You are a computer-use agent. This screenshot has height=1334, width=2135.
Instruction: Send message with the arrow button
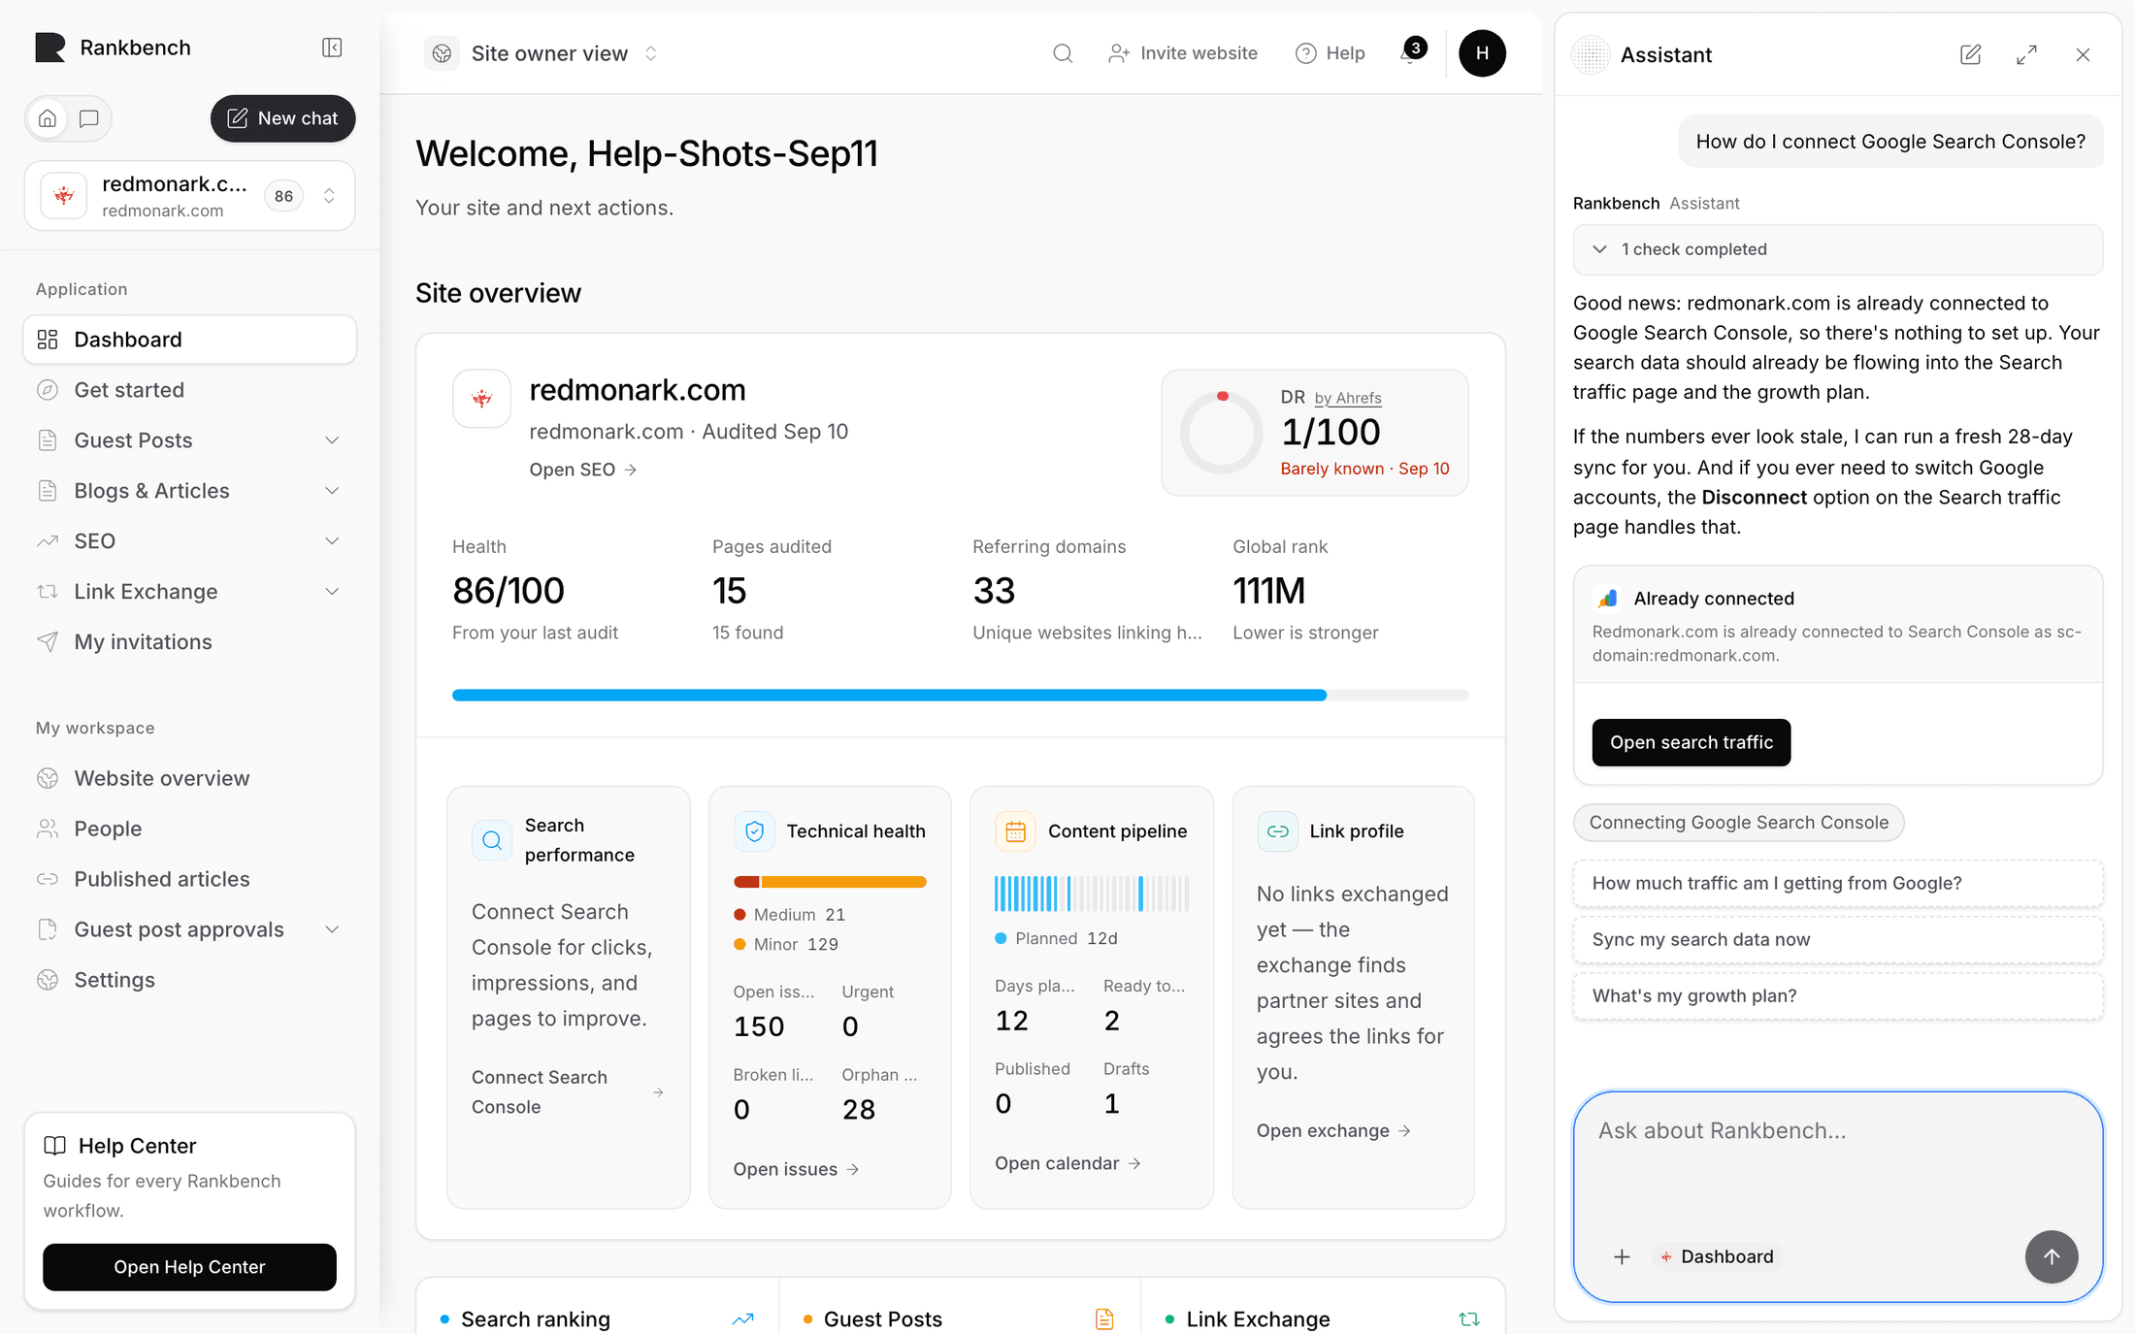(x=2051, y=1256)
